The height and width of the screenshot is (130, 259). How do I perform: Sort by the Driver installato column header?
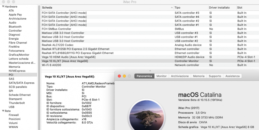click(x=222, y=8)
